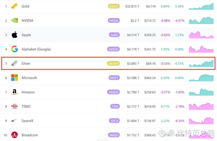Open the Microsoft company link
The width and height of the screenshot is (217, 141).
click(x=29, y=78)
